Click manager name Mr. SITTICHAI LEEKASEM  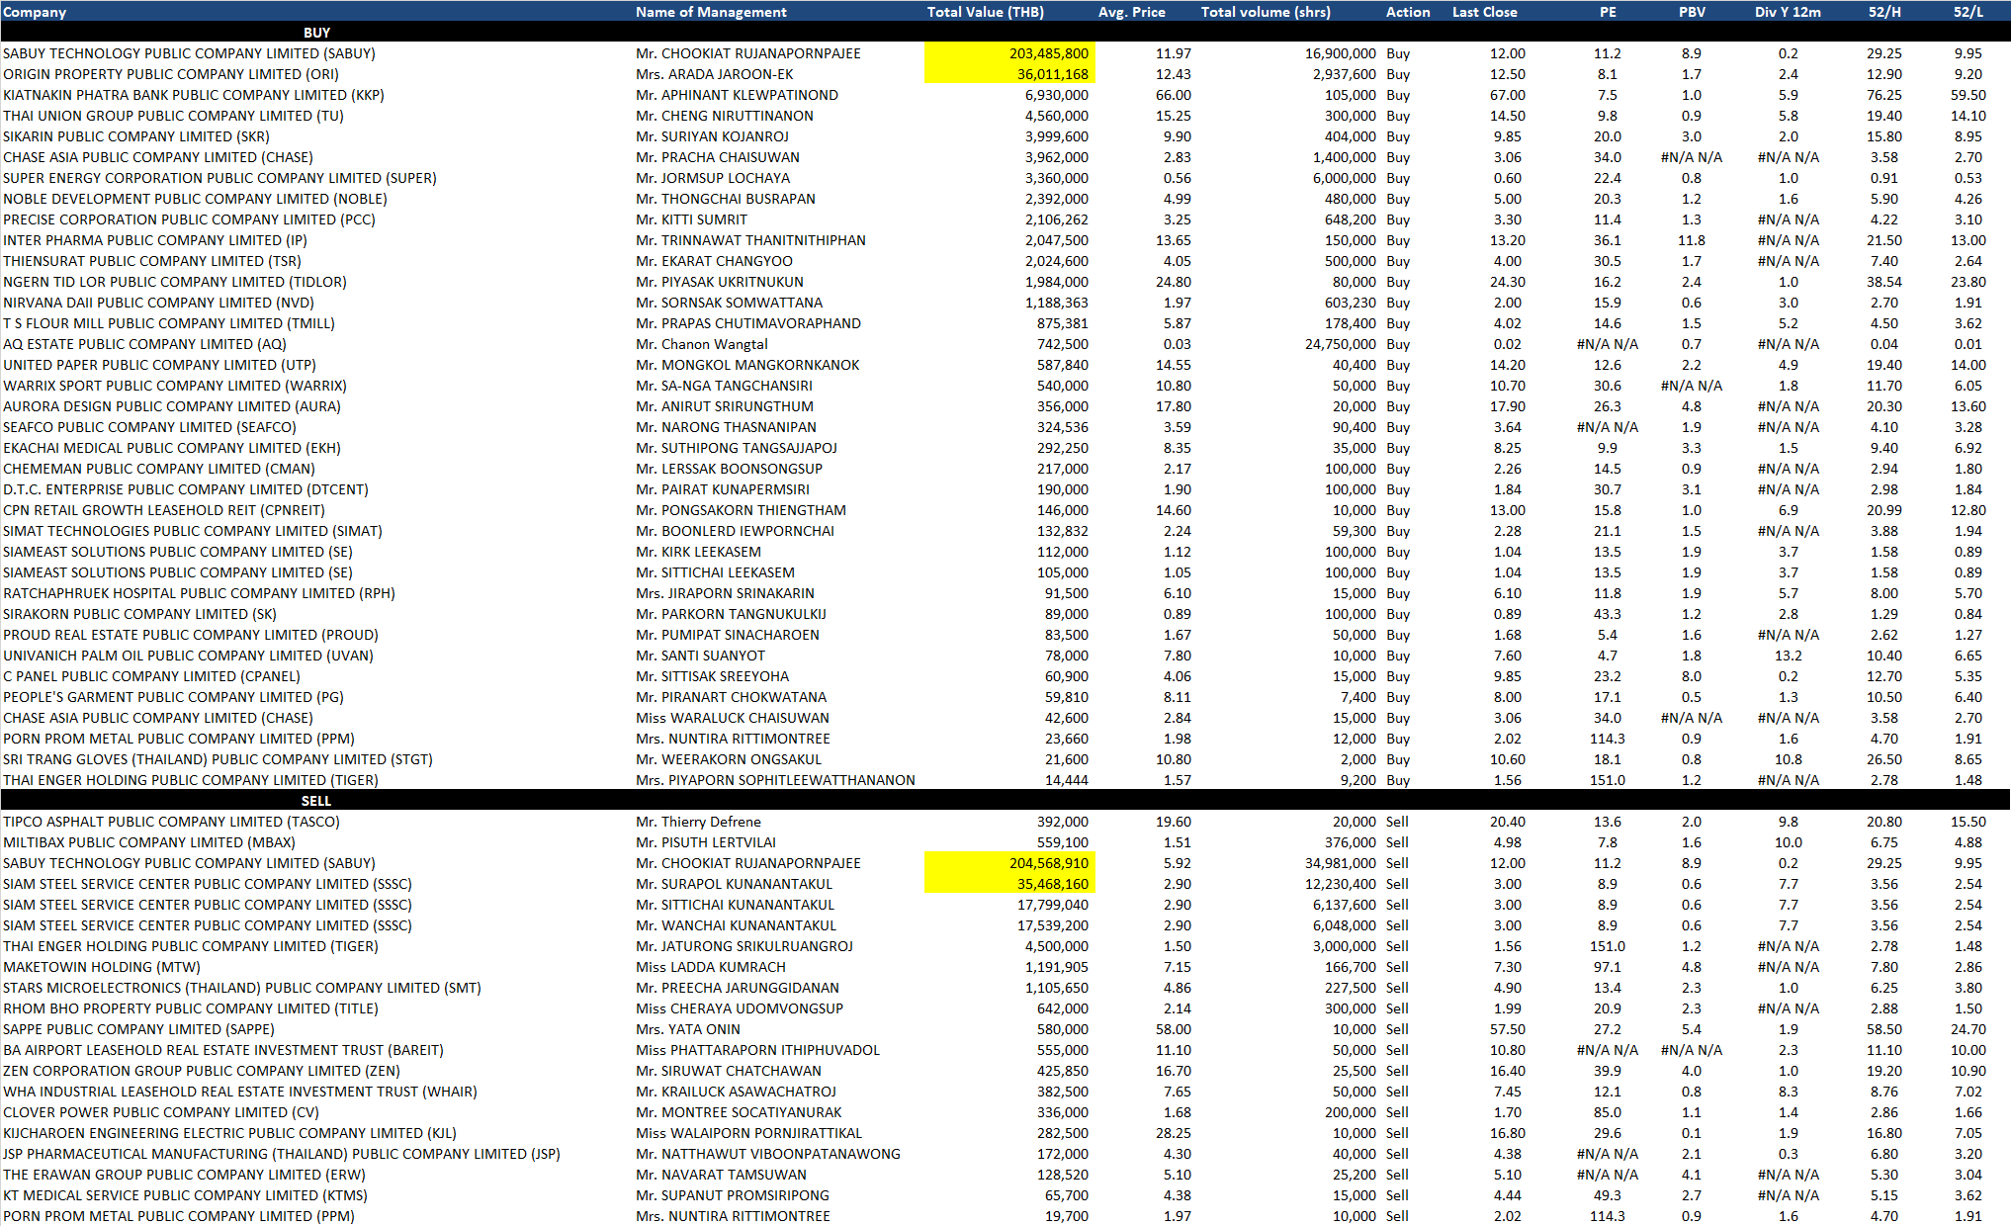tap(715, 572)
